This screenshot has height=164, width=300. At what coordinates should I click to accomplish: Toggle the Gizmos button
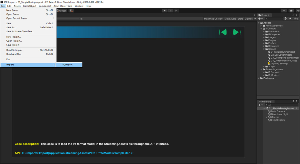click(248, 19)
